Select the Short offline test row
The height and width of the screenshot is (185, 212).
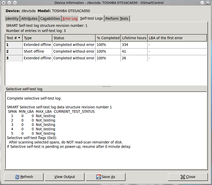(x=34, y=52)
